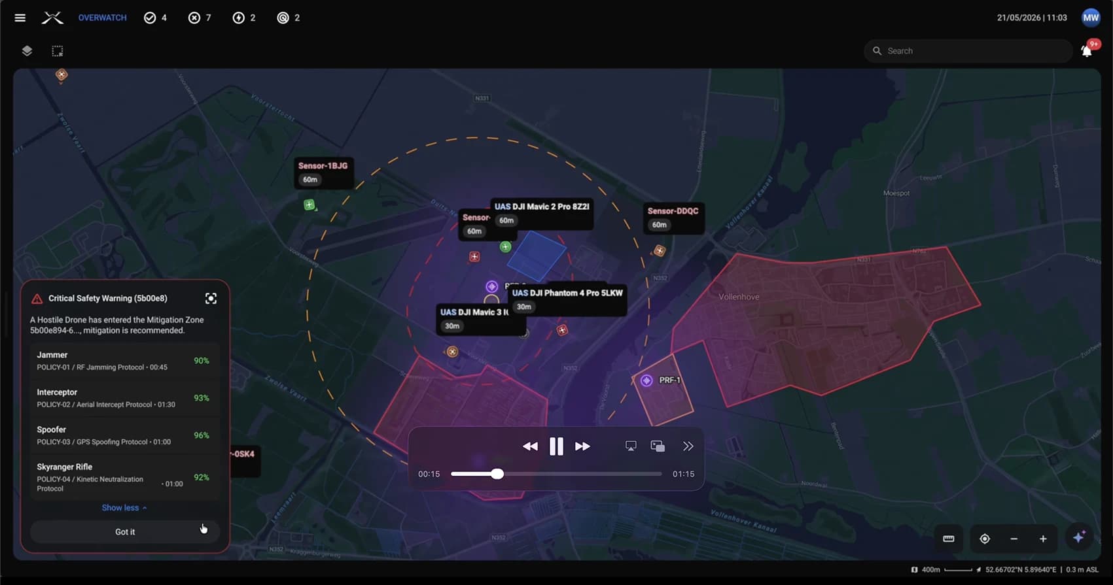Select the Interceptor mitigation option

125,398
